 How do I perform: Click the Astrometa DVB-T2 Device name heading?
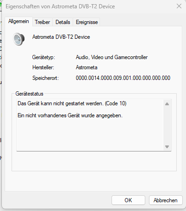[61, 37]
